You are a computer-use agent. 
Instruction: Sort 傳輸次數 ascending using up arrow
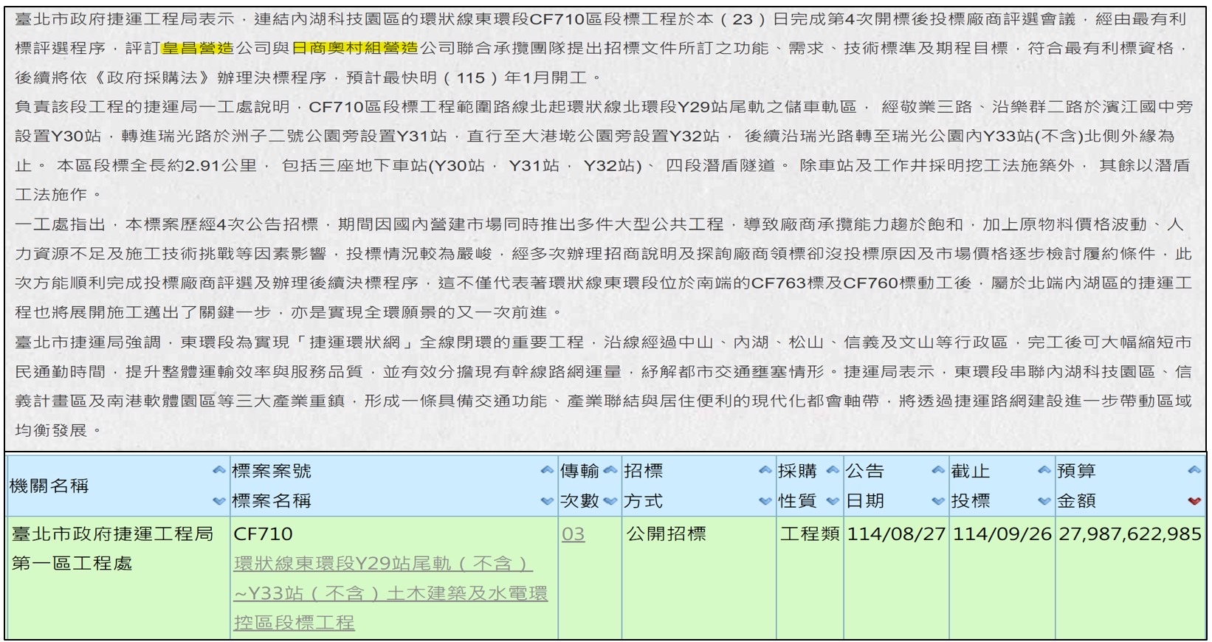coord(610,470)
